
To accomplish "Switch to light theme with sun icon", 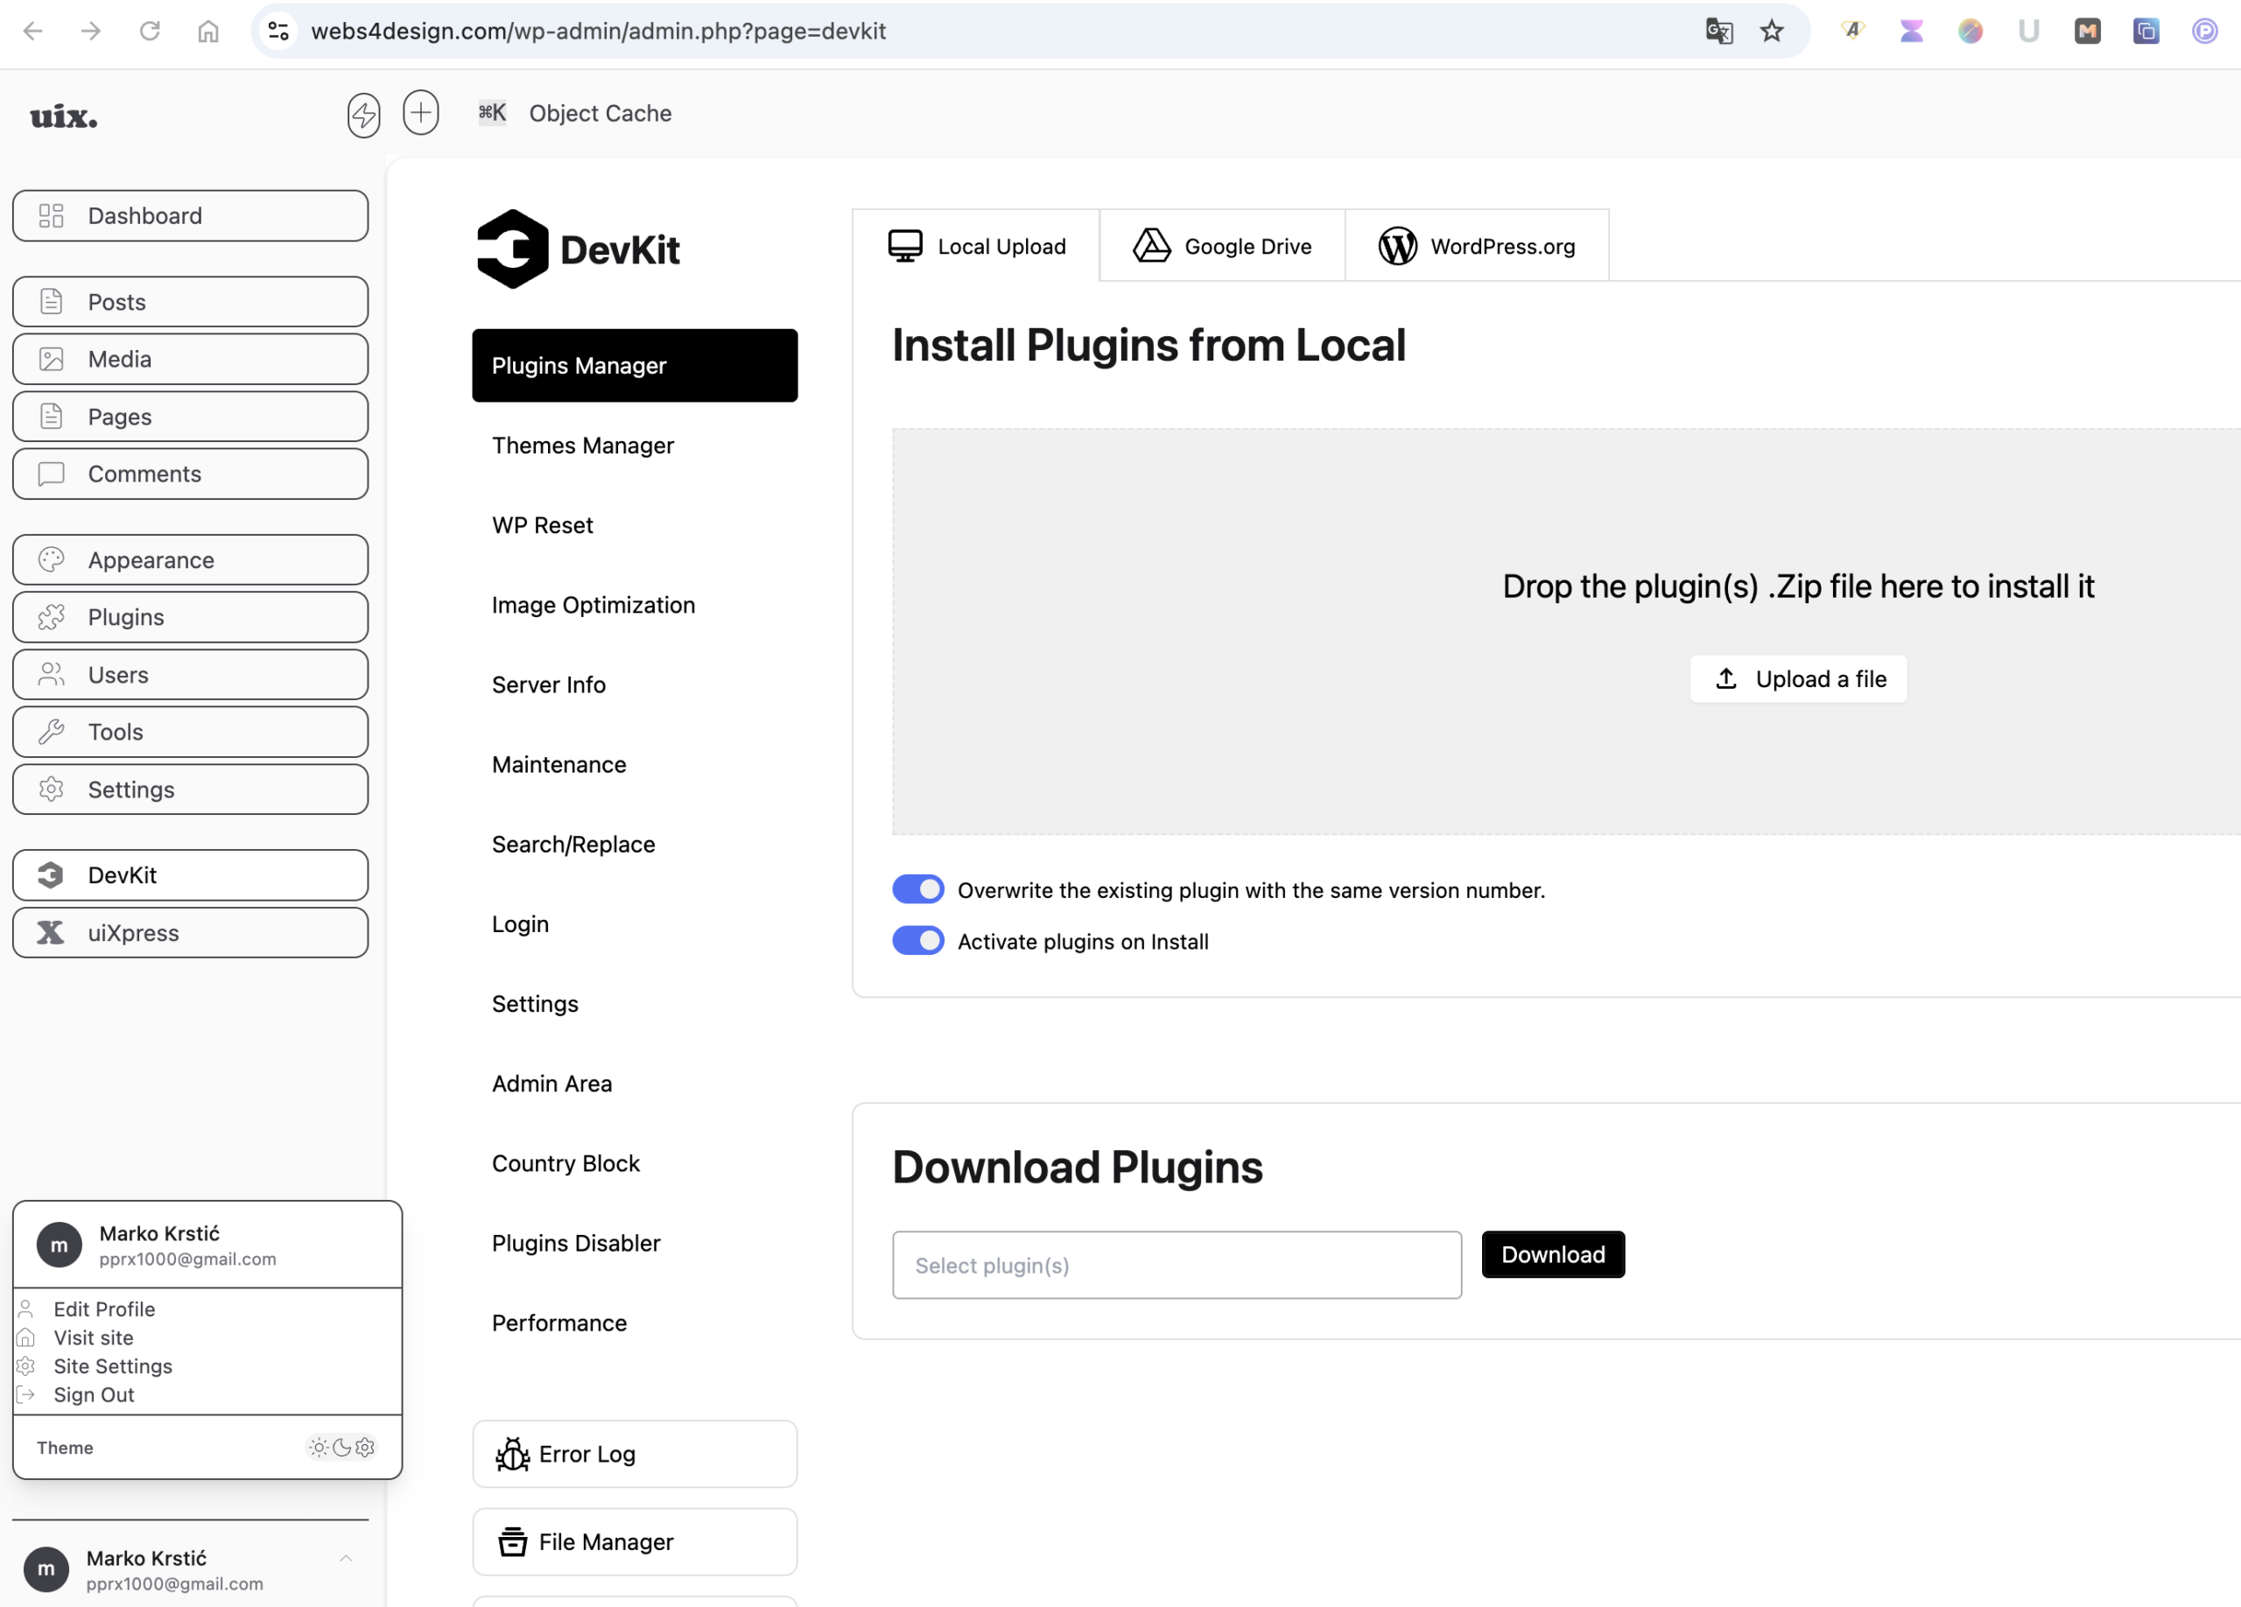I will 318,1448.
